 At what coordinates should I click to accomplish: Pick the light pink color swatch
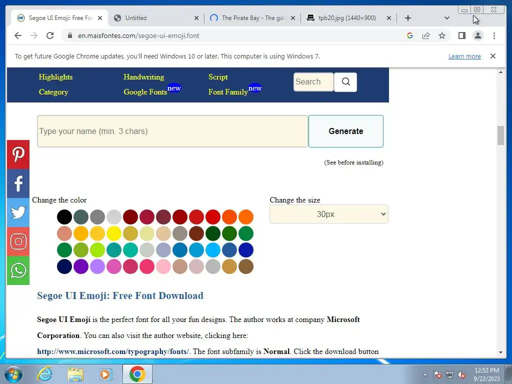click(163, 266)
